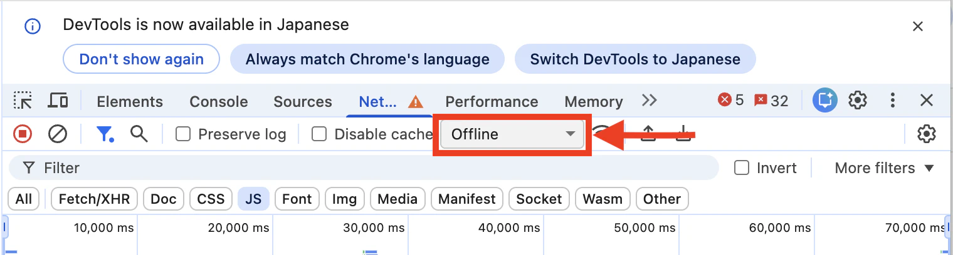Image resolution: width=953 pixels, height=255 pixels.
Task: Open the network search magnifier
Action: pos(139,134)
